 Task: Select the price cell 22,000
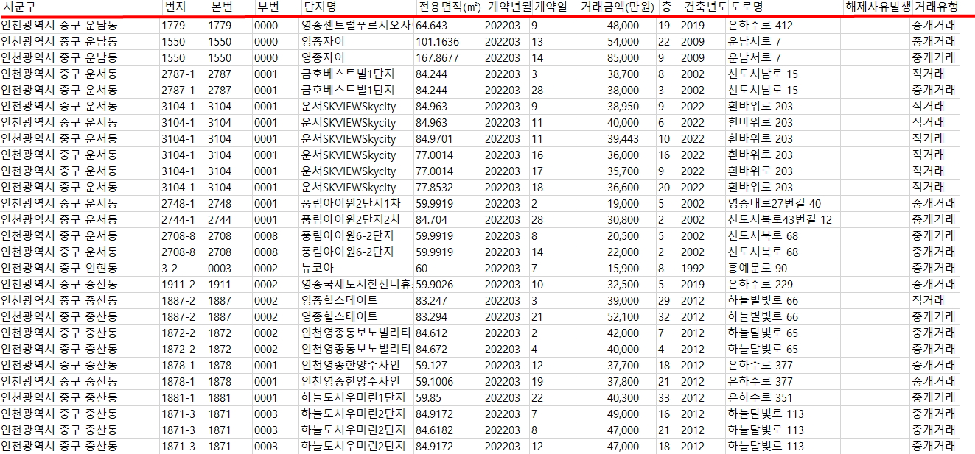pyautogui.click(x=623, y=252)
